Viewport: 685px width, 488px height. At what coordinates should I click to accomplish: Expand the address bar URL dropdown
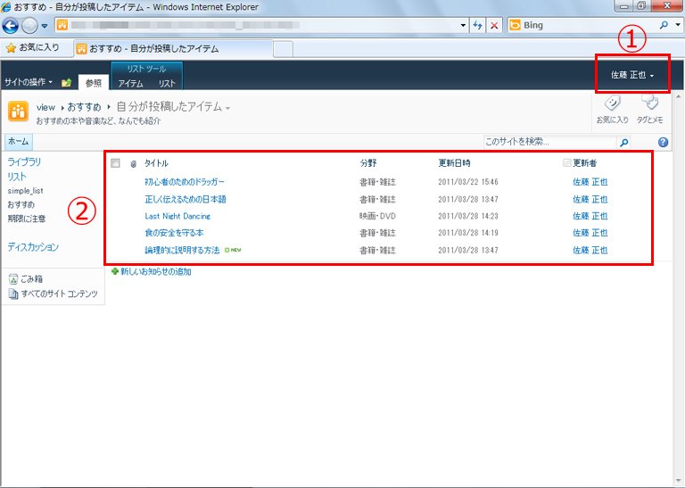[x=463, y=25]
